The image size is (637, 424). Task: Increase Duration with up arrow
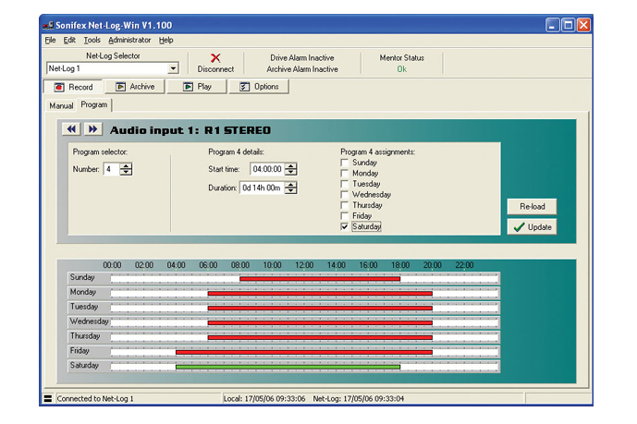coord(291,185)
